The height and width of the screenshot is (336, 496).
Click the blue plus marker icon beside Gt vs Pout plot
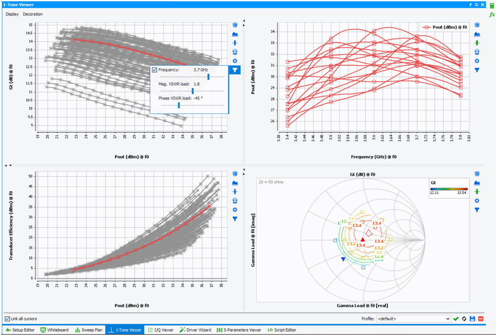pyautogui.click(x=235, y=43)
